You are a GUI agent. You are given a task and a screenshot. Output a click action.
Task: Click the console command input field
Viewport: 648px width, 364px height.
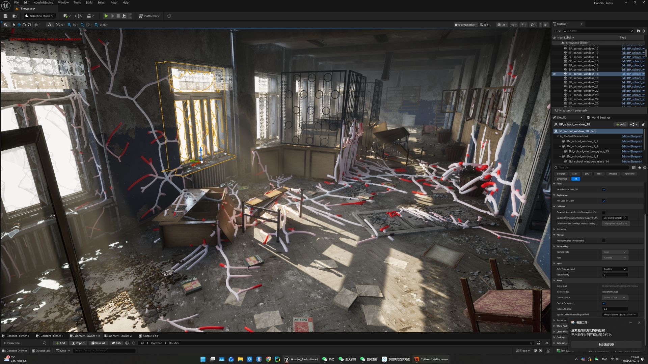(x=104, y=351)
